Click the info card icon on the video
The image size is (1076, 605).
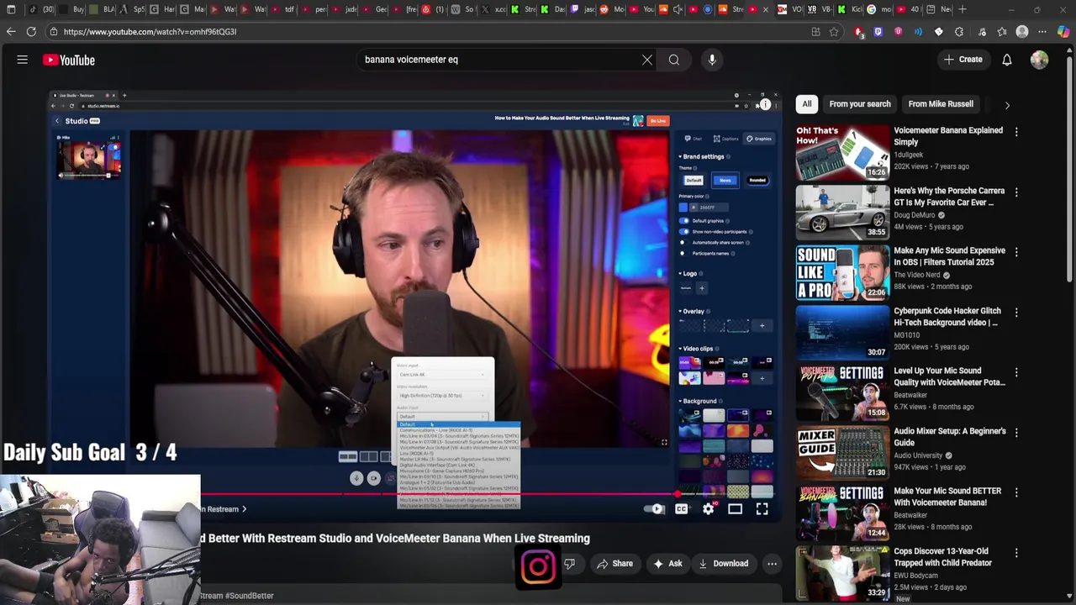[765, 105]
